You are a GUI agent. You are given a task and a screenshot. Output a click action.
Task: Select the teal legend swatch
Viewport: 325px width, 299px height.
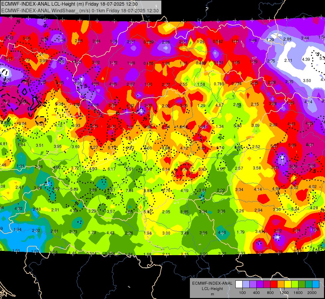tap(309, 284)
